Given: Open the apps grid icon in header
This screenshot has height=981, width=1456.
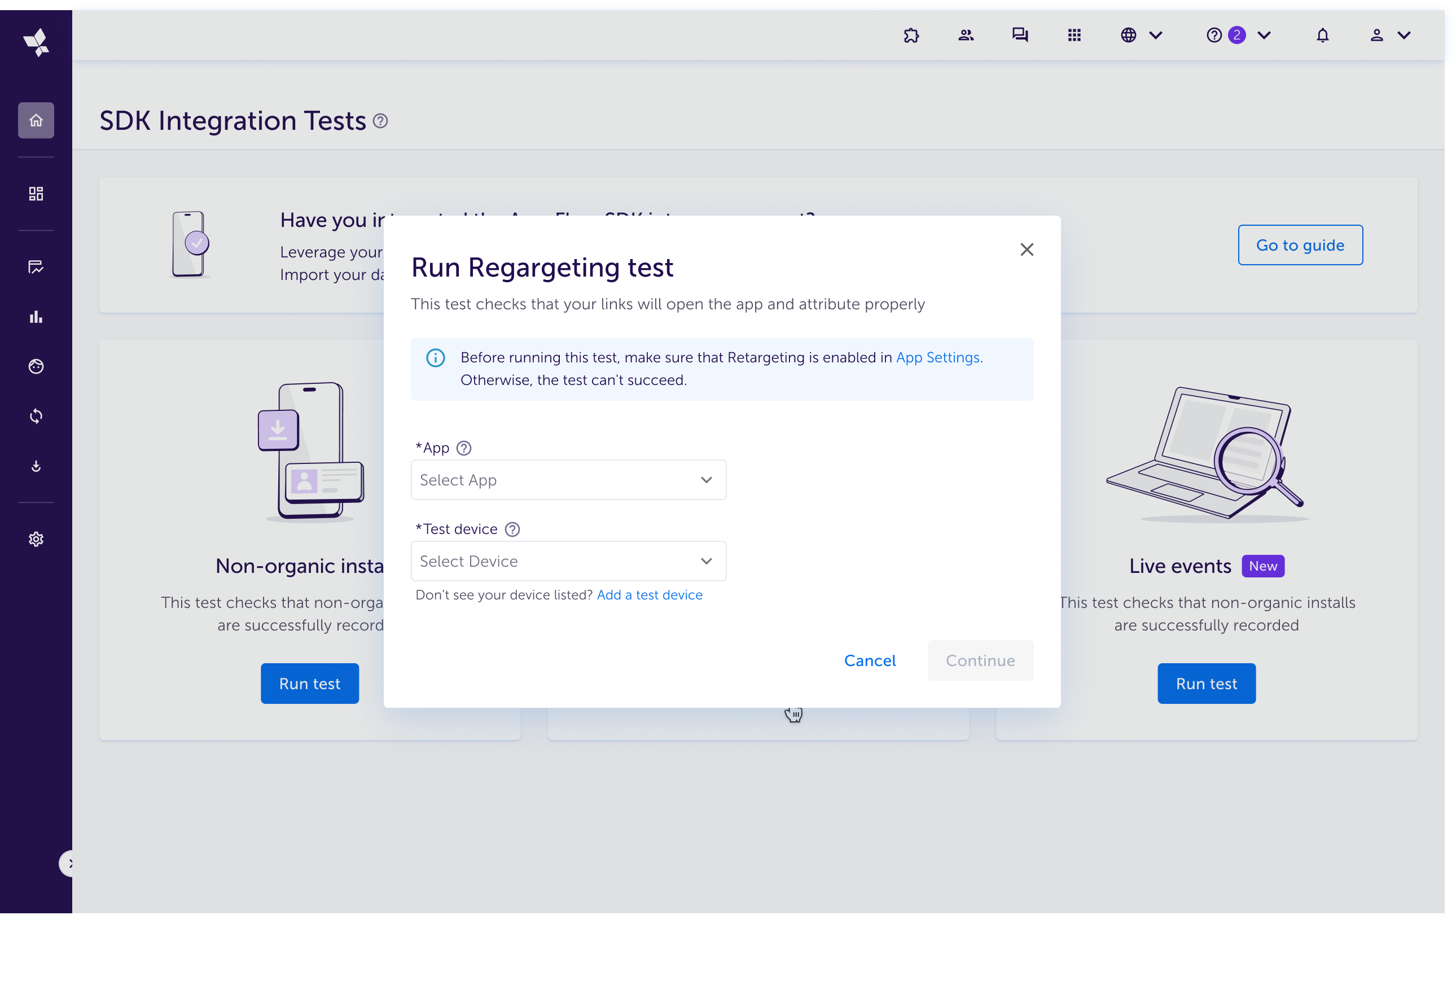Looking at the screenshot, I should click(1074, 35).
